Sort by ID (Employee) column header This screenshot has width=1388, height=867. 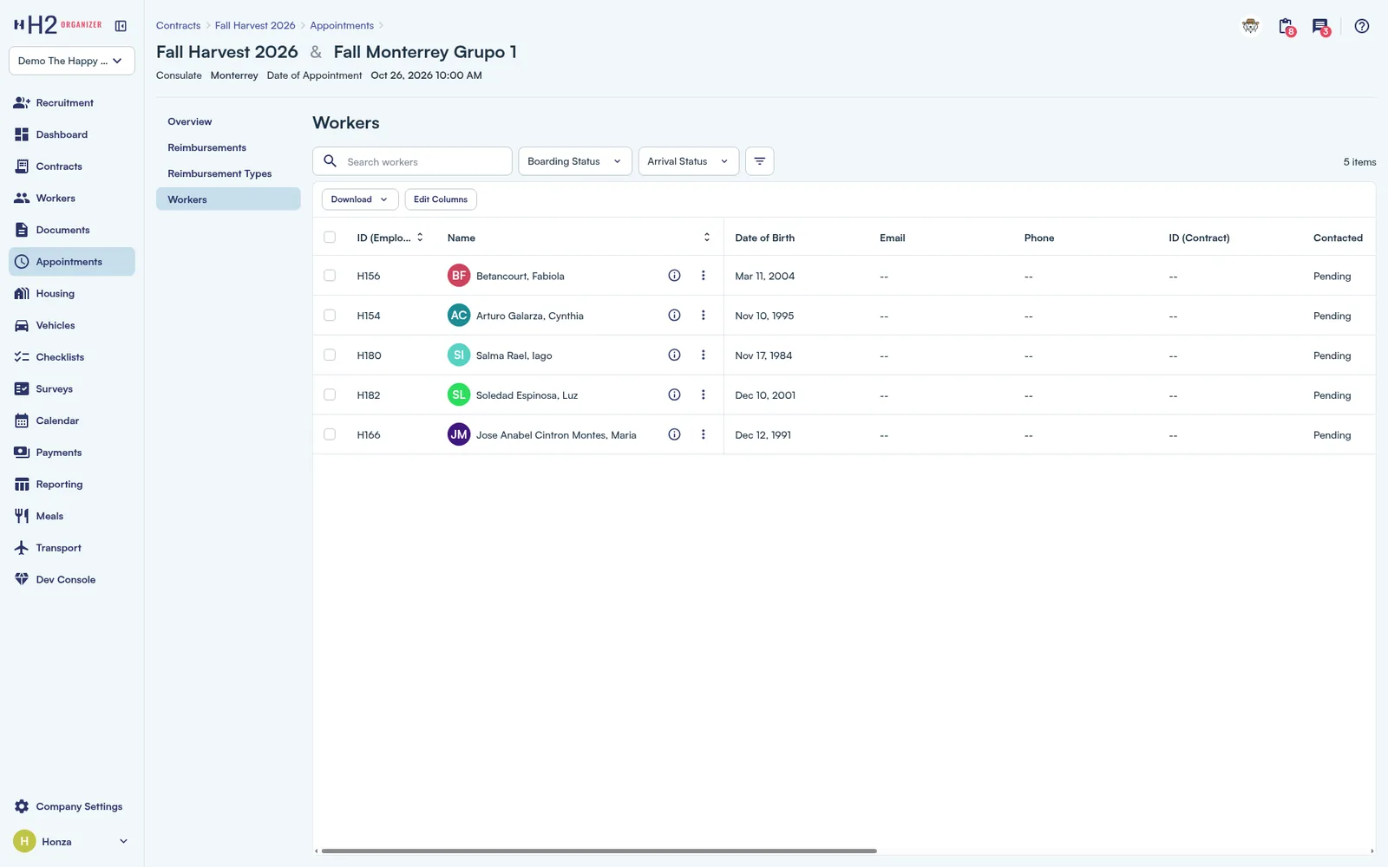[x=390, y=238]
